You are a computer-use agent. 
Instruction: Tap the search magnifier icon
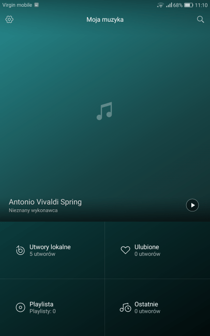click(x=200, y=19)
